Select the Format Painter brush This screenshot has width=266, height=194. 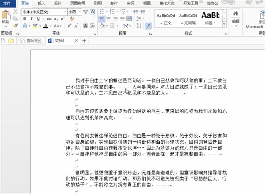[16, 26]
